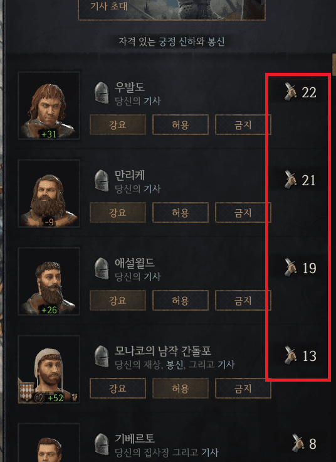This screenshot has height=462, width=336.
Task: Click the scrollbar handle on right edge
Action: 334,65
